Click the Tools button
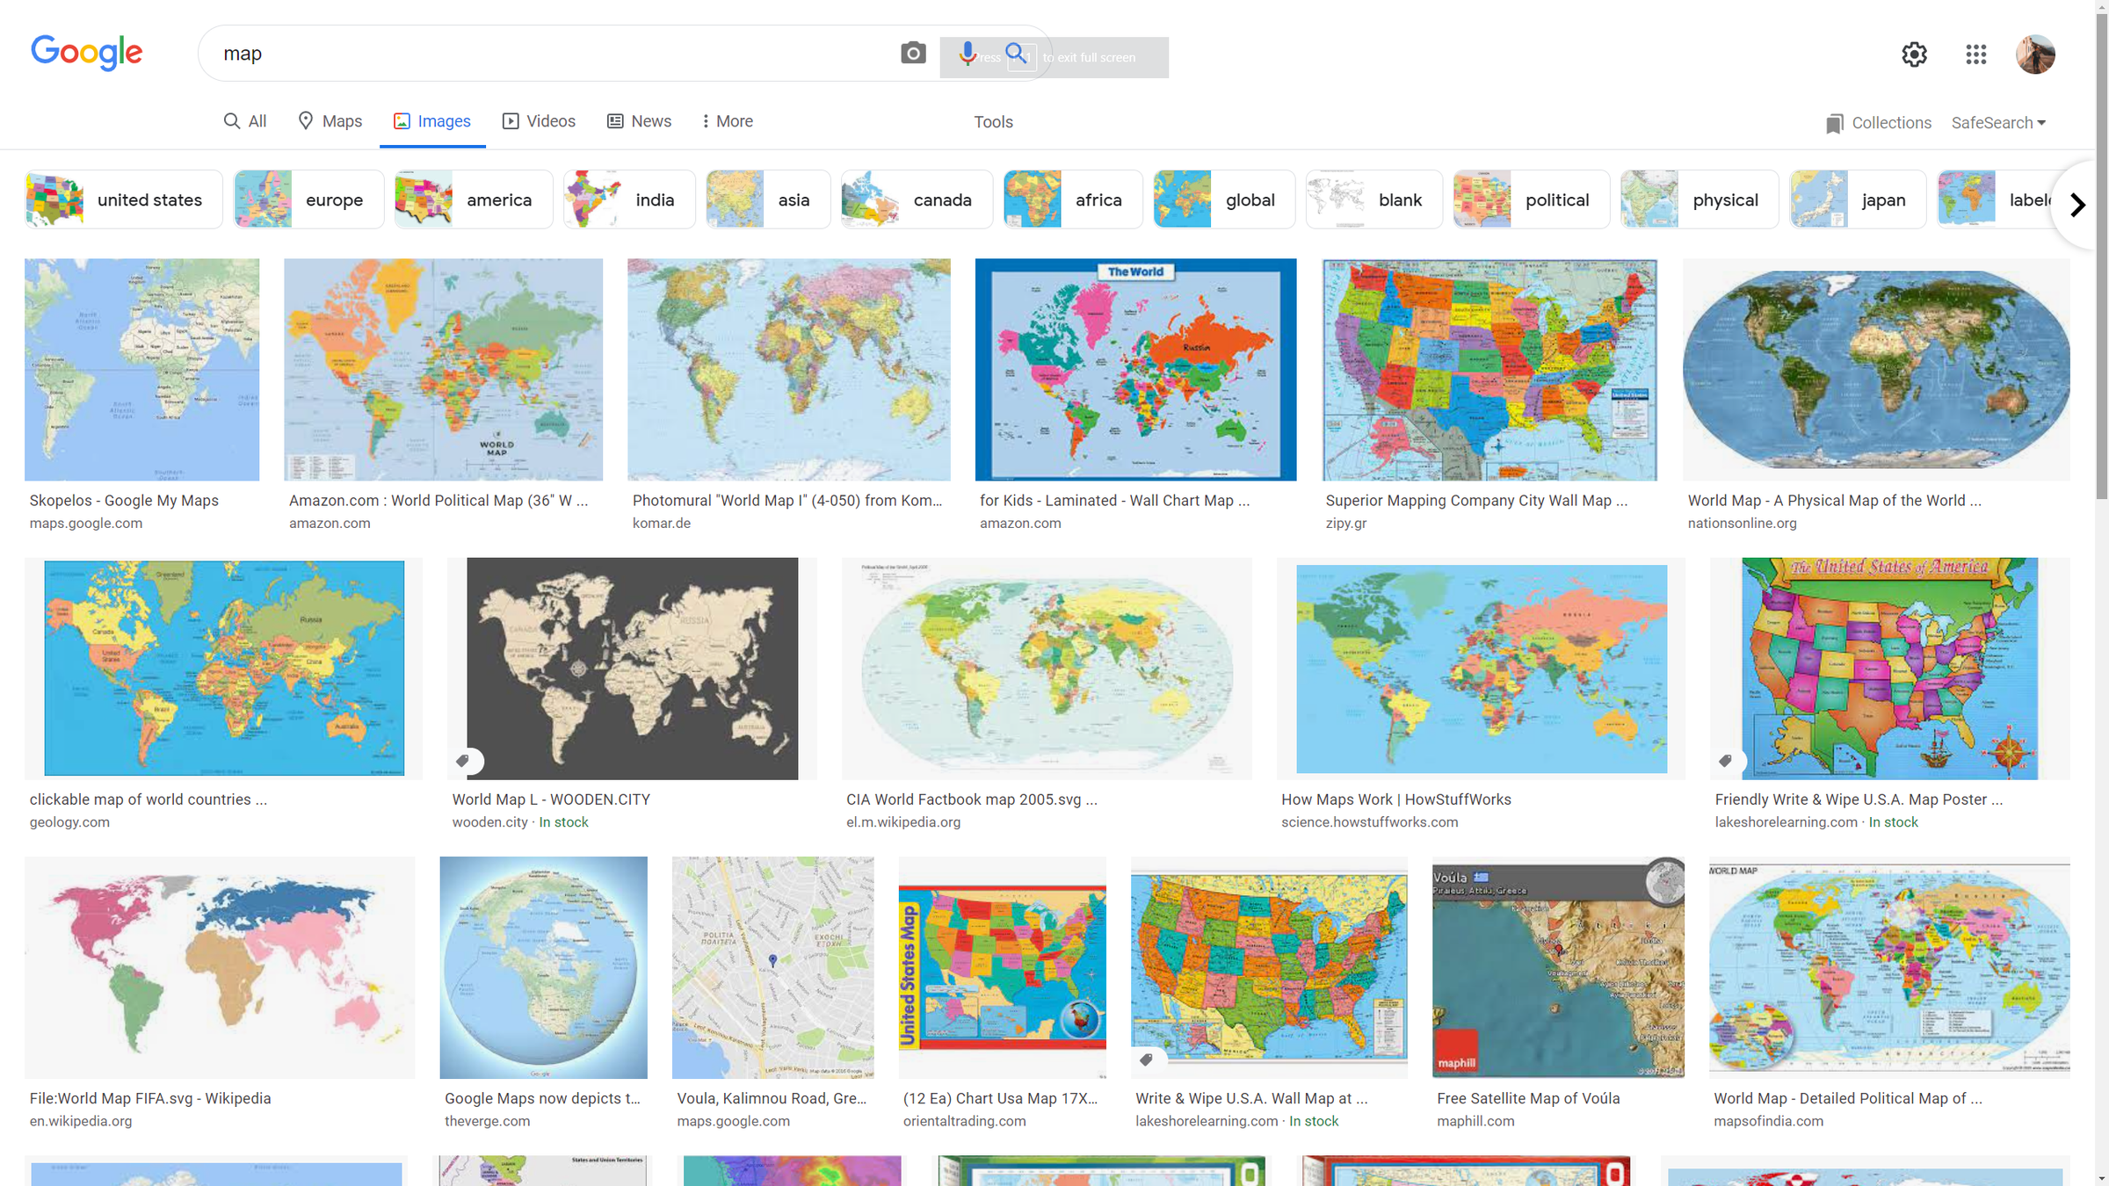 coord(993,122)
